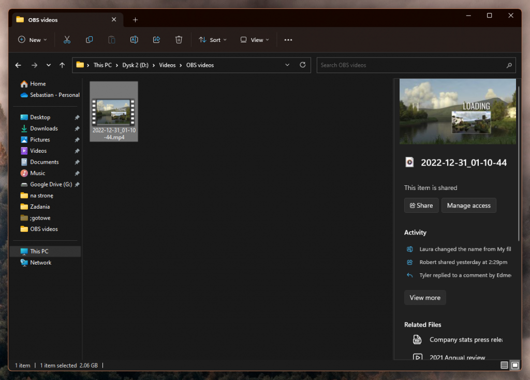Click View more under Activity
The height and width of the screenshot is (380, 530).
[x=424, y=297]
